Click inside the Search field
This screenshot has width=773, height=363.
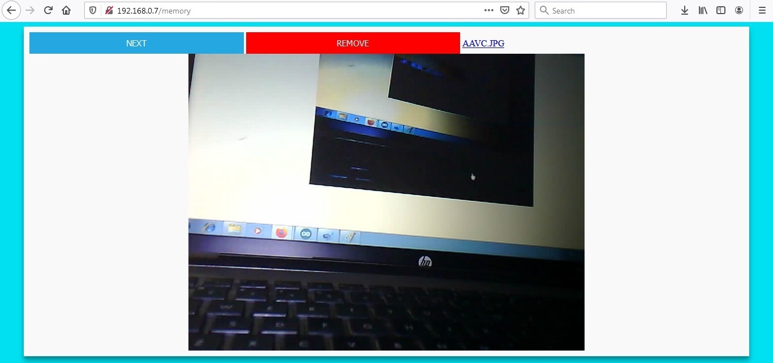click(x=600, y=10)
